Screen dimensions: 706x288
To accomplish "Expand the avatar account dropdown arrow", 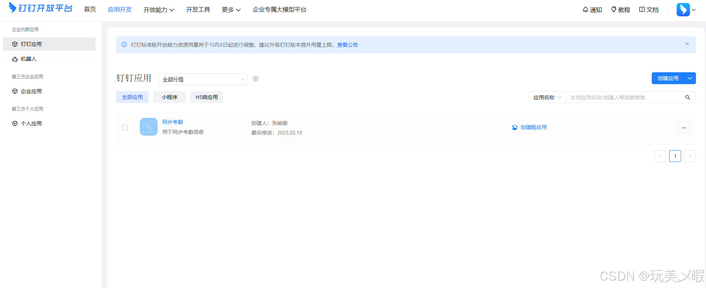I will pos(694,10).
